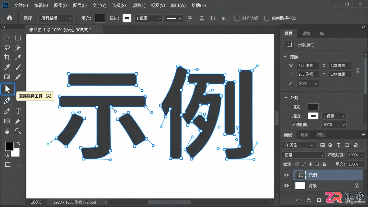Select the Gradient tool
368x207 pixels.
7,77
